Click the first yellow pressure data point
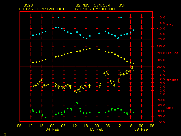Viewport: 181px width, 136px height. click(x=33, y=62)
